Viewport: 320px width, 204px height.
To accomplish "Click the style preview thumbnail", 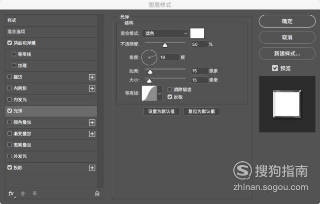I will [x=287, y=104].
